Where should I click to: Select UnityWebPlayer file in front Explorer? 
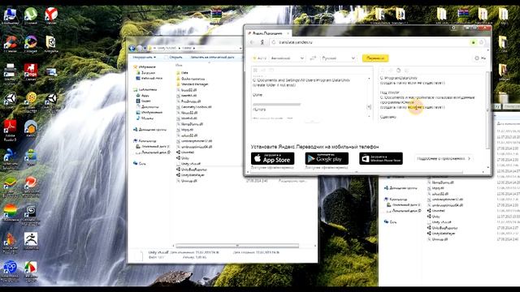tap(191, 175)
